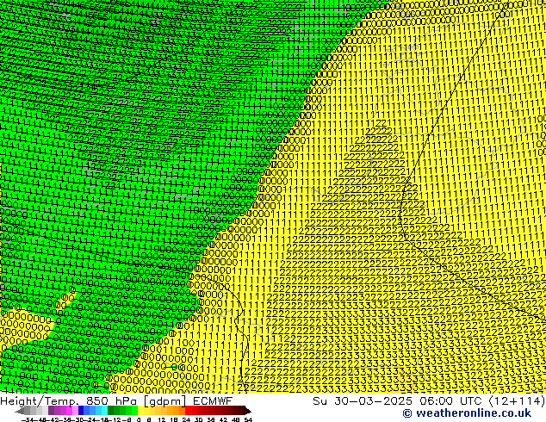Click the '(12+114)' forecast run text

[x=517, y=401]
